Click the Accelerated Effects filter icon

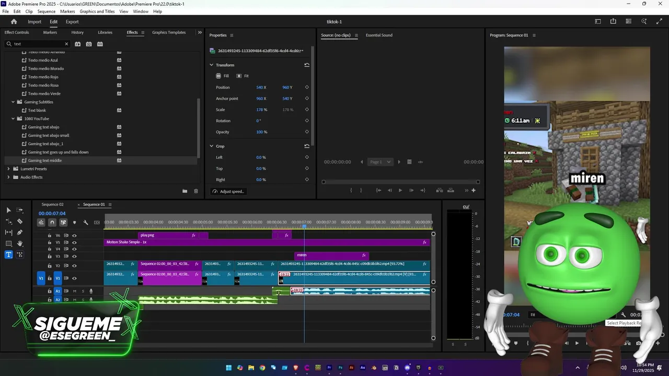(77, 44)
